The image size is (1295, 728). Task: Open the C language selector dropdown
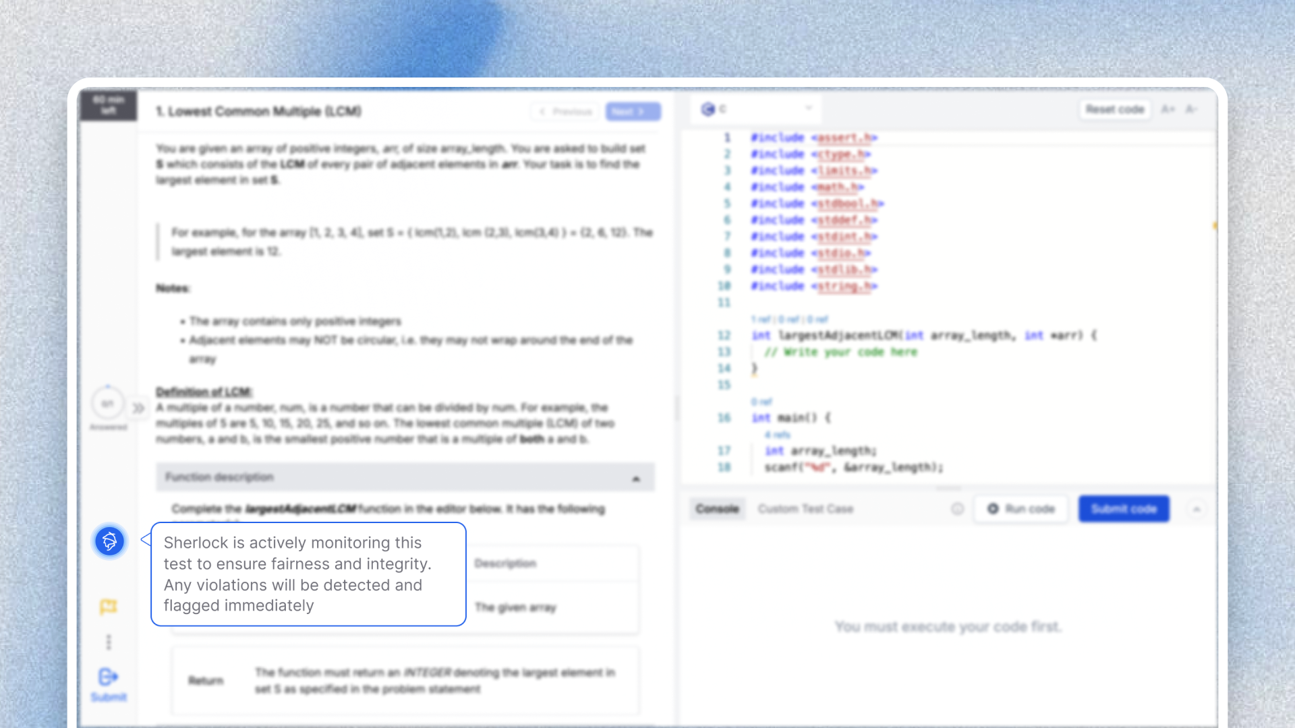point(757,109)
